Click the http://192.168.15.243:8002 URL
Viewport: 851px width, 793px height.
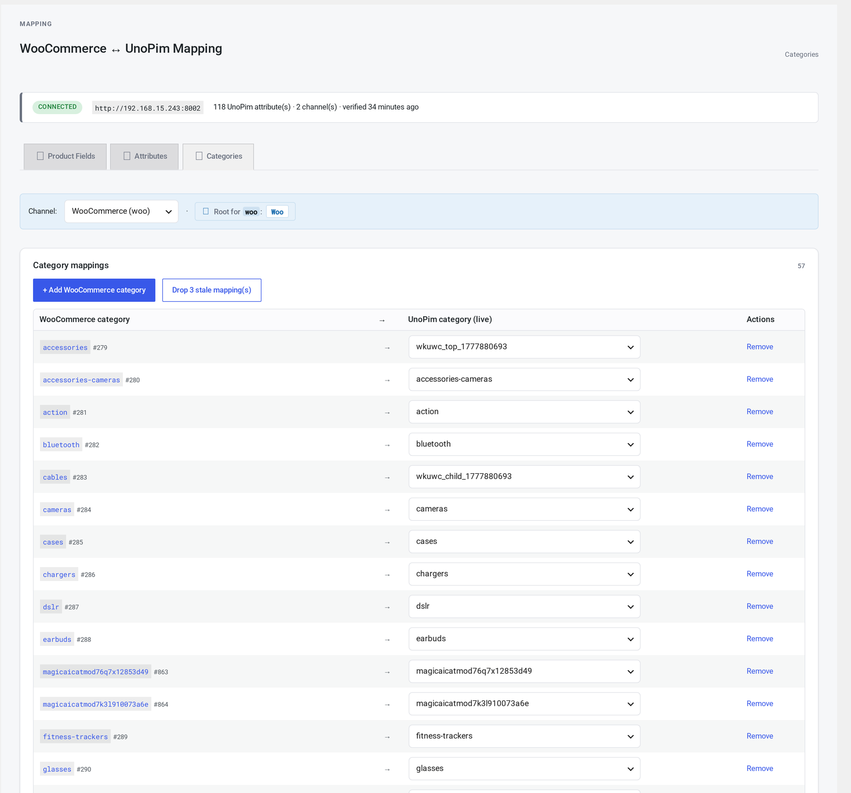click(x=148, y=108)
